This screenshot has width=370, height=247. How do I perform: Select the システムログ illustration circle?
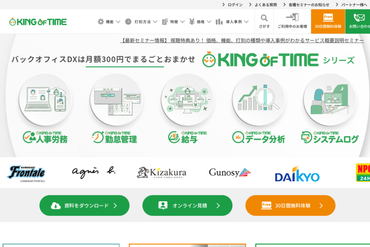point(330,100)
